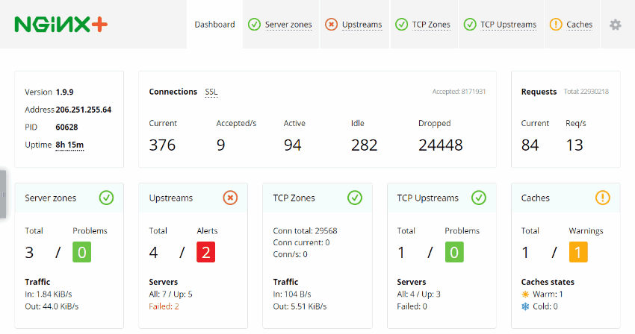
Task: Click Out: 44.0 KiB/s traffic text
Action: pos(52,306)
